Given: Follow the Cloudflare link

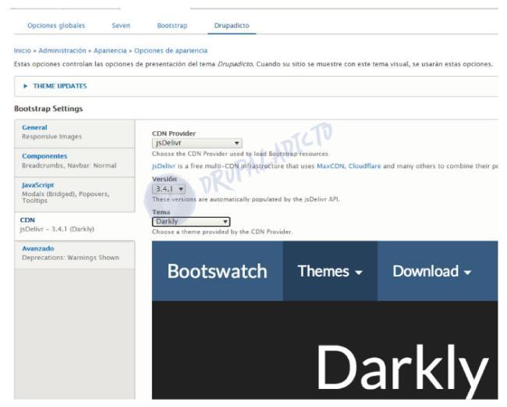Looking at the screenshot, I should (x=364, y=166).
